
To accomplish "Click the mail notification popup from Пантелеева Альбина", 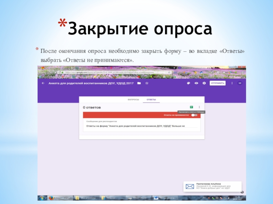I will (212, 186).
